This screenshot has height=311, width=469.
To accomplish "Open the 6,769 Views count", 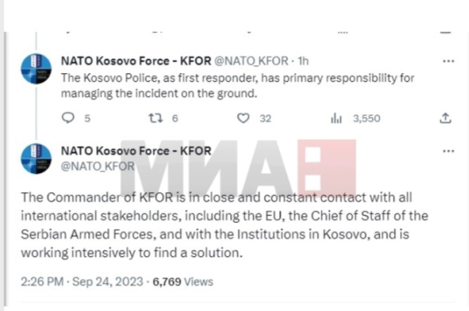I will pyautogui.click(x=183, y=281).
